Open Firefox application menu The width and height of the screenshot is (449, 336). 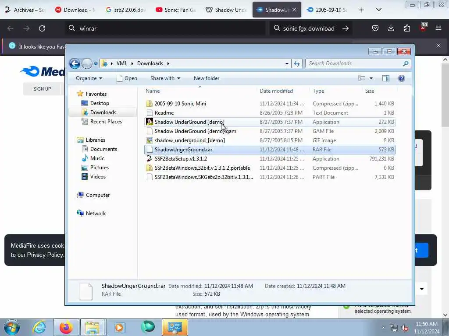pyautogui.click(x=438, y=28)
